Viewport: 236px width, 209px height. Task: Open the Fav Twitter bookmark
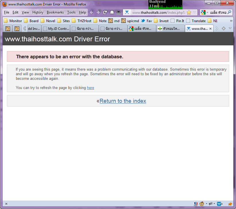click(146, 21)
